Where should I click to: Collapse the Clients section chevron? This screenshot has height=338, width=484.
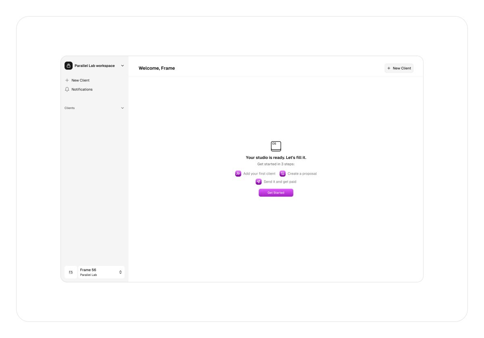(123, 108)
